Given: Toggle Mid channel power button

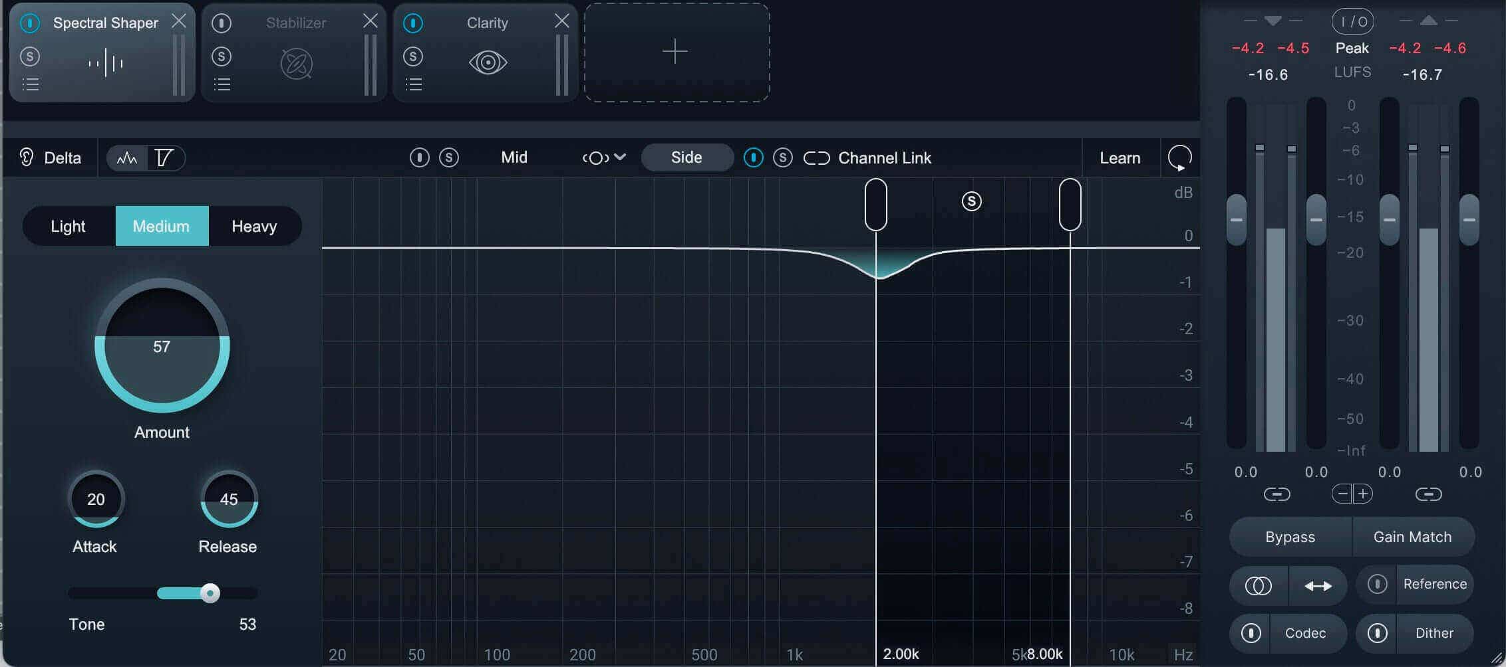Looking at the screenshot, I should (420, 157).
